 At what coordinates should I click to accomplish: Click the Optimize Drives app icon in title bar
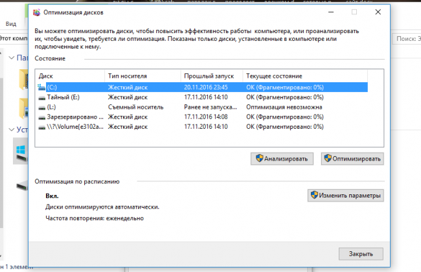tap(36, 12)
